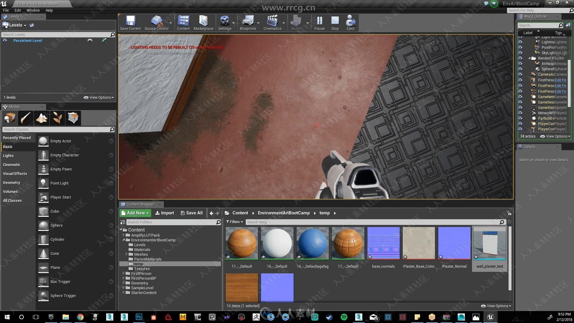This screenshot has width=574, height=323.
Task: Click the Build toolbar icon
Action: [295, 23]
